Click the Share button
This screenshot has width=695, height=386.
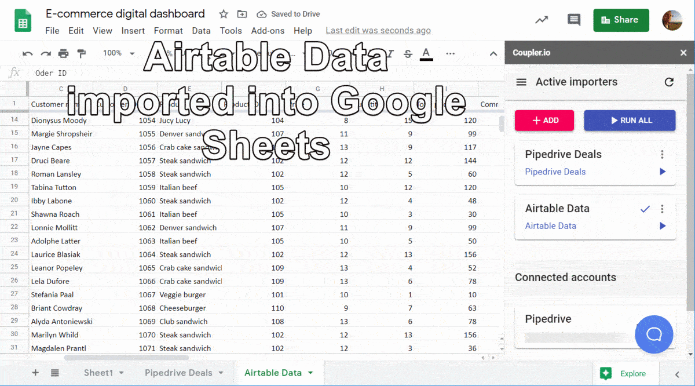click(x=621, y=19)
